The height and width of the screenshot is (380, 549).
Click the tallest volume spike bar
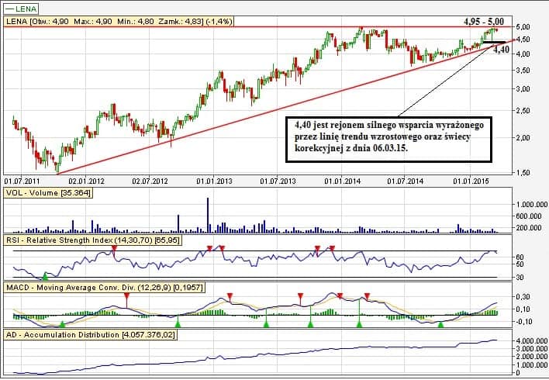(x=208, y=215)
